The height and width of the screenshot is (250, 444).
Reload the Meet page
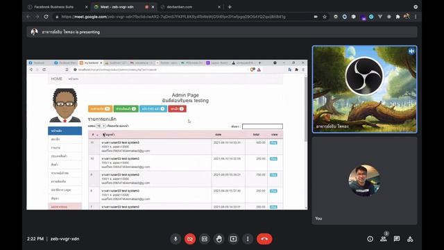pyautogui.click(x=46, y=17)
